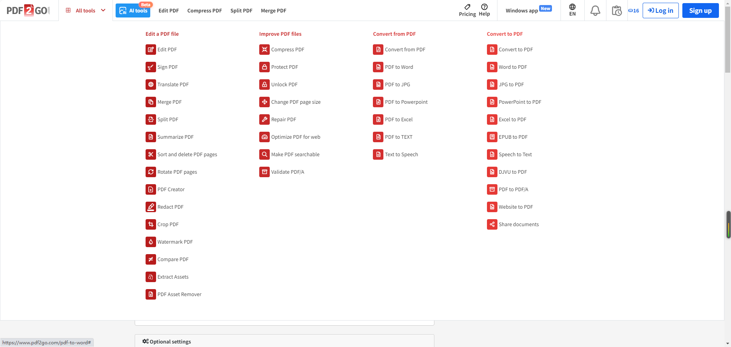Click the Protect PDF lock icon
The width and height of the screenshot is (731, 347).
[264, 67]
